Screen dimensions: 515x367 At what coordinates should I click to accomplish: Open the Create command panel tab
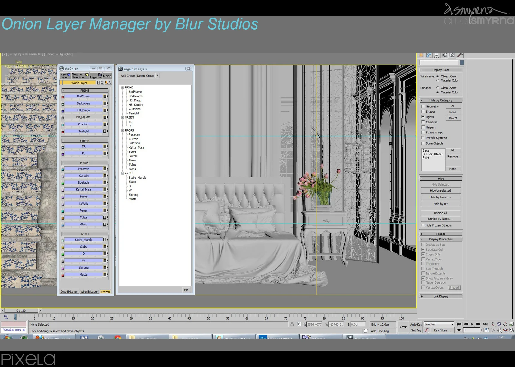click(x=421, y=55)
